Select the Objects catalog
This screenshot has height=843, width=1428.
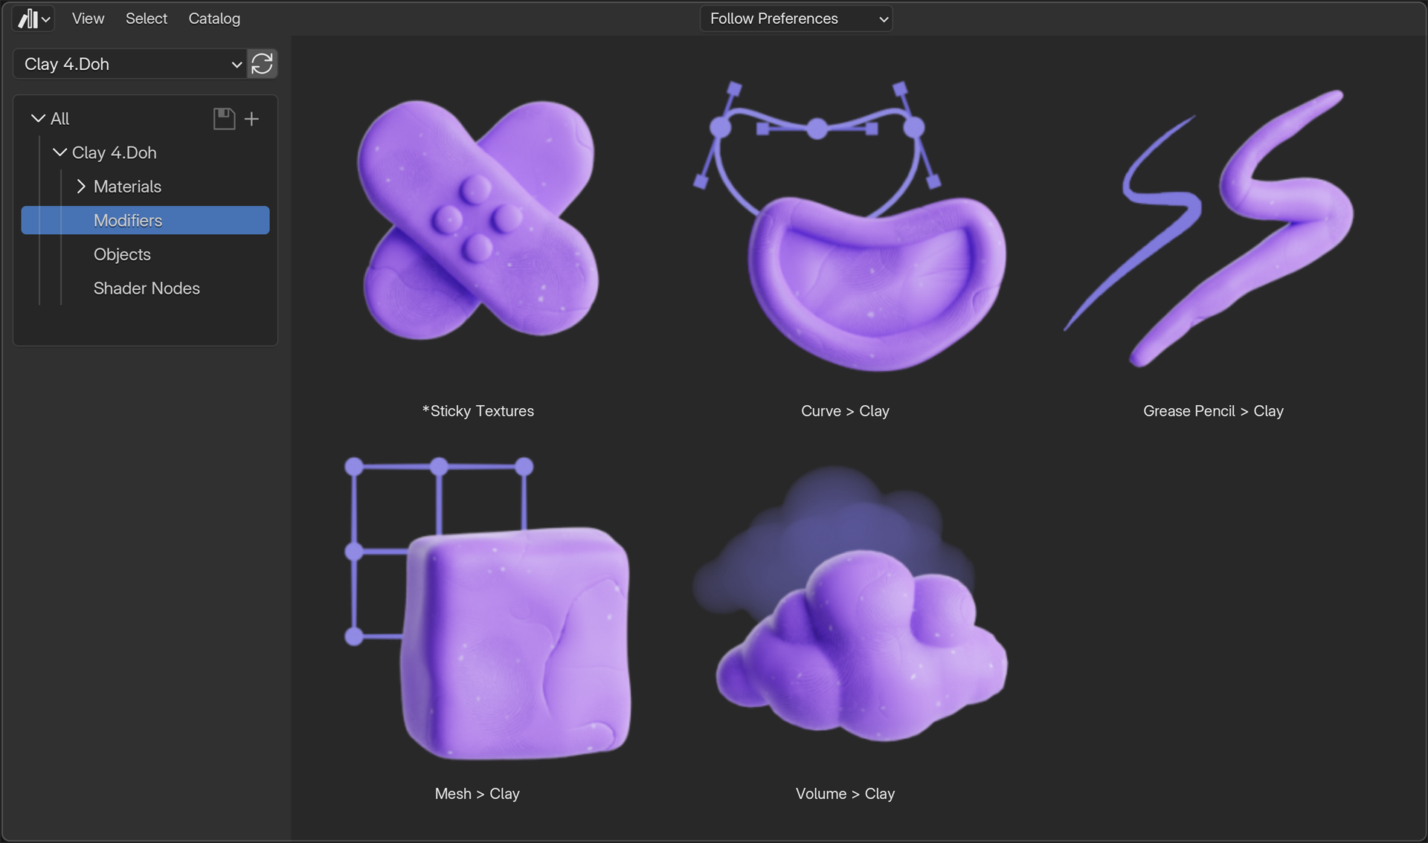pyautogui.click(x=122, y=254)
